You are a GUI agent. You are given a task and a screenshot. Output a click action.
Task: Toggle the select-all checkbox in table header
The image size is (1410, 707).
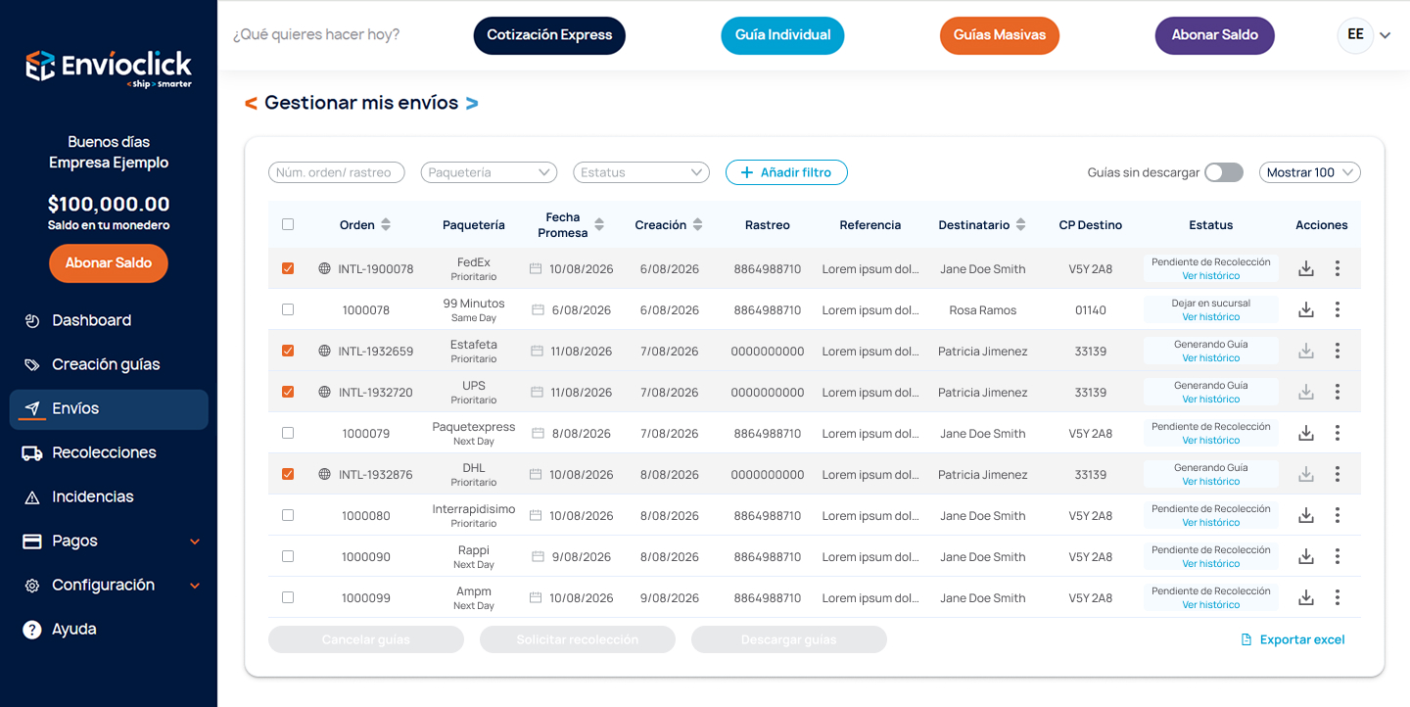(288, 224)
